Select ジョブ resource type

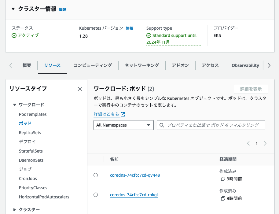point(25,169)
